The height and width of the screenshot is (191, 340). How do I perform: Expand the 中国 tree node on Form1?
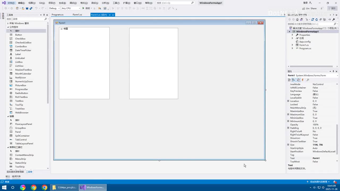(x=61, y=29)
